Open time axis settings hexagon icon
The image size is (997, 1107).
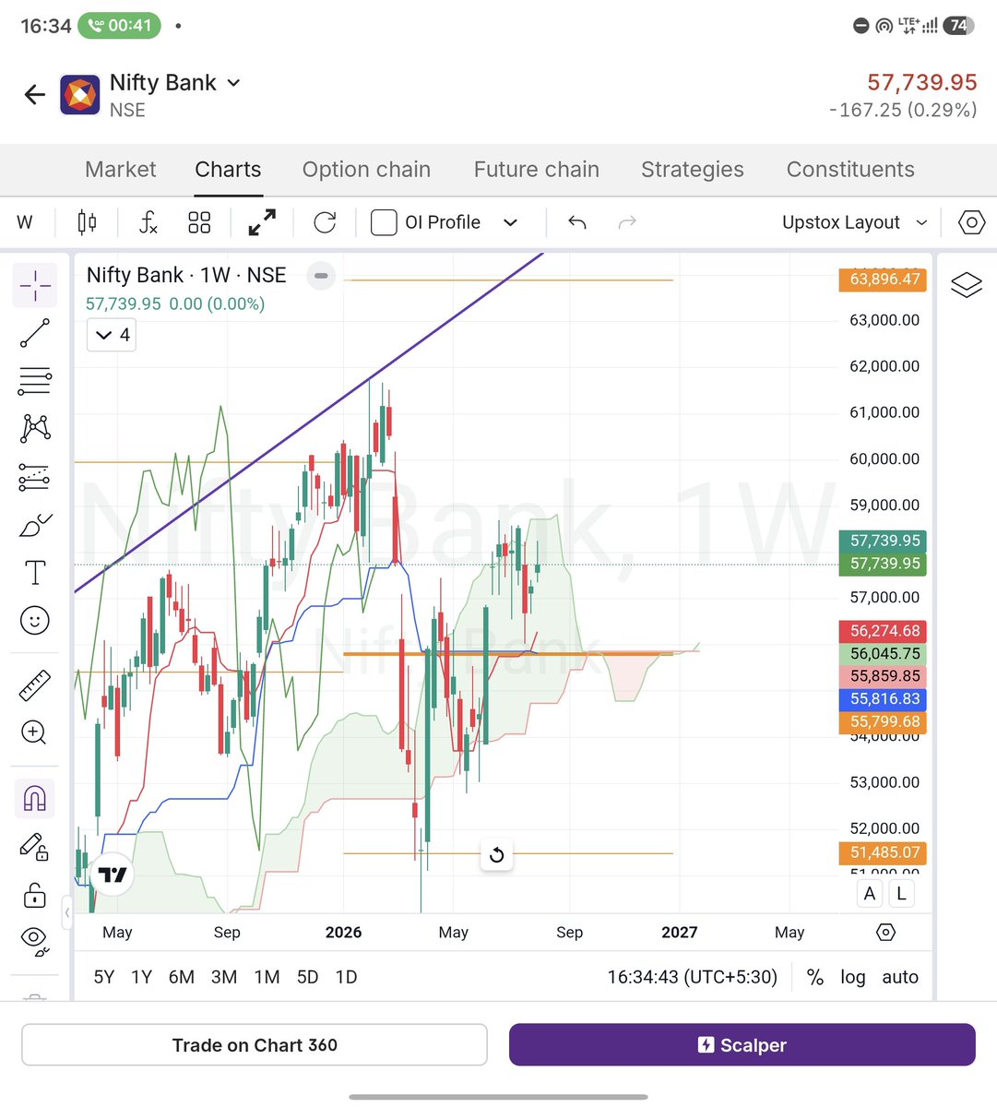(885, 933)
